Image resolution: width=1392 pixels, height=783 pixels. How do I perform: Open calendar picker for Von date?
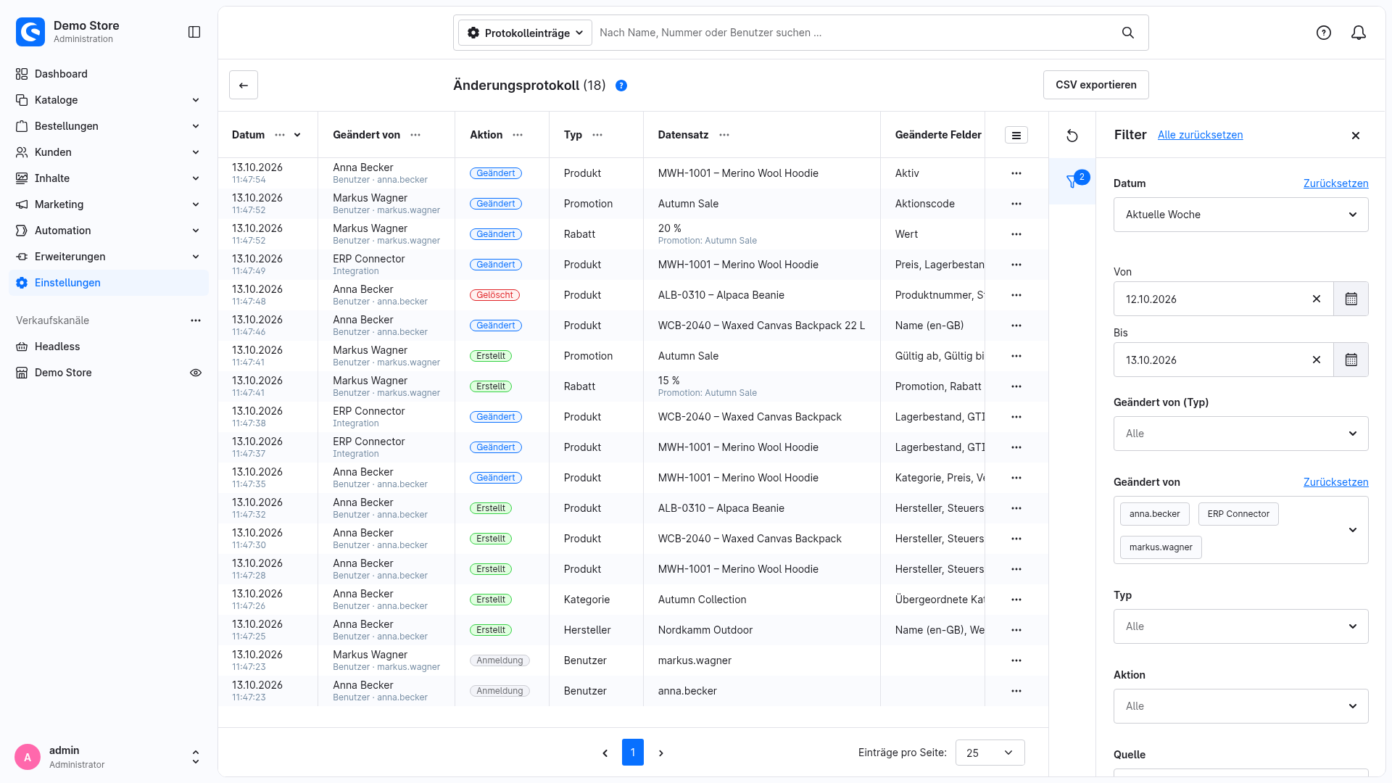pos(1351,299)
